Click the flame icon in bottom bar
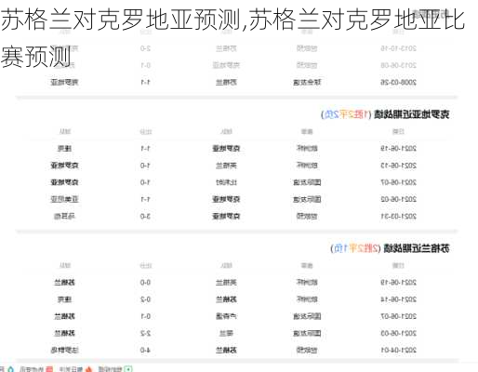This screenshot has height=372, width=478. point(89,369)
